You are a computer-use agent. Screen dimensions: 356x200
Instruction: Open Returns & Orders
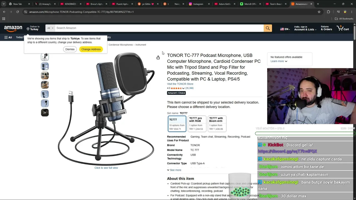point(327,28)
